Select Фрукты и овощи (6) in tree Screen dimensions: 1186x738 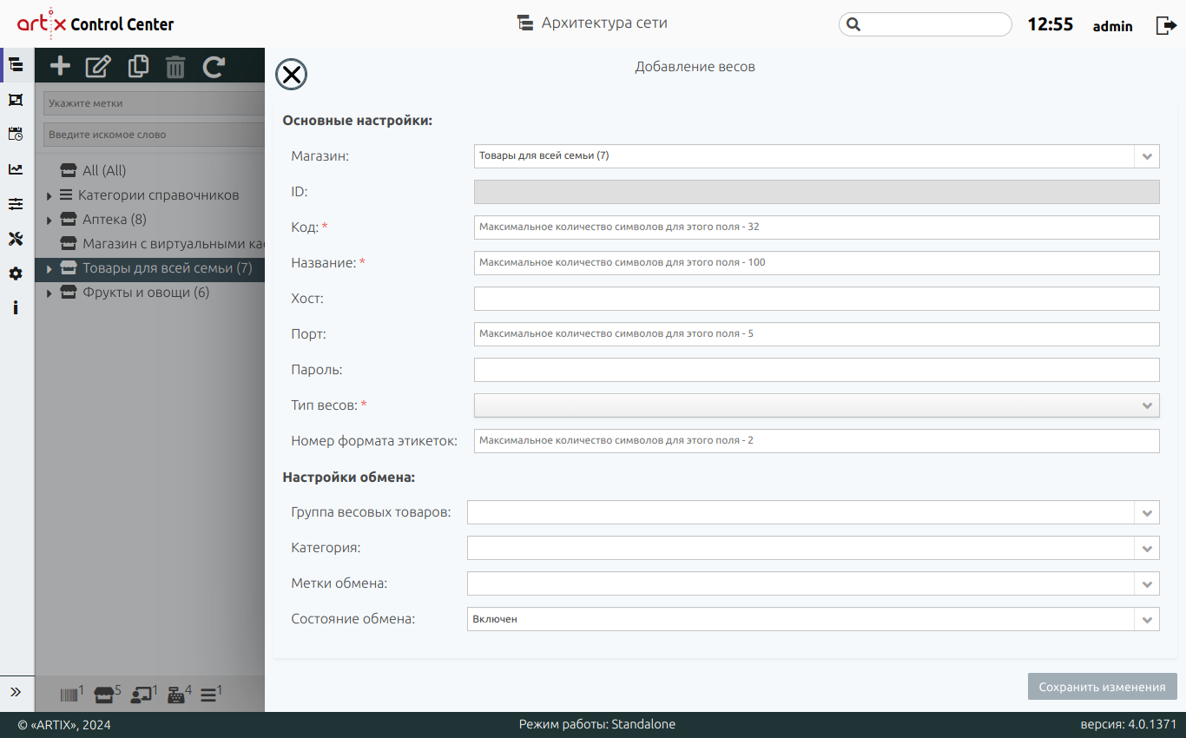146,293
